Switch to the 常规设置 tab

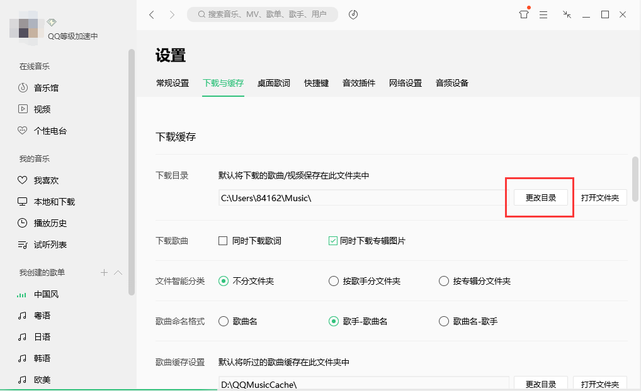[x=173, y=82]
